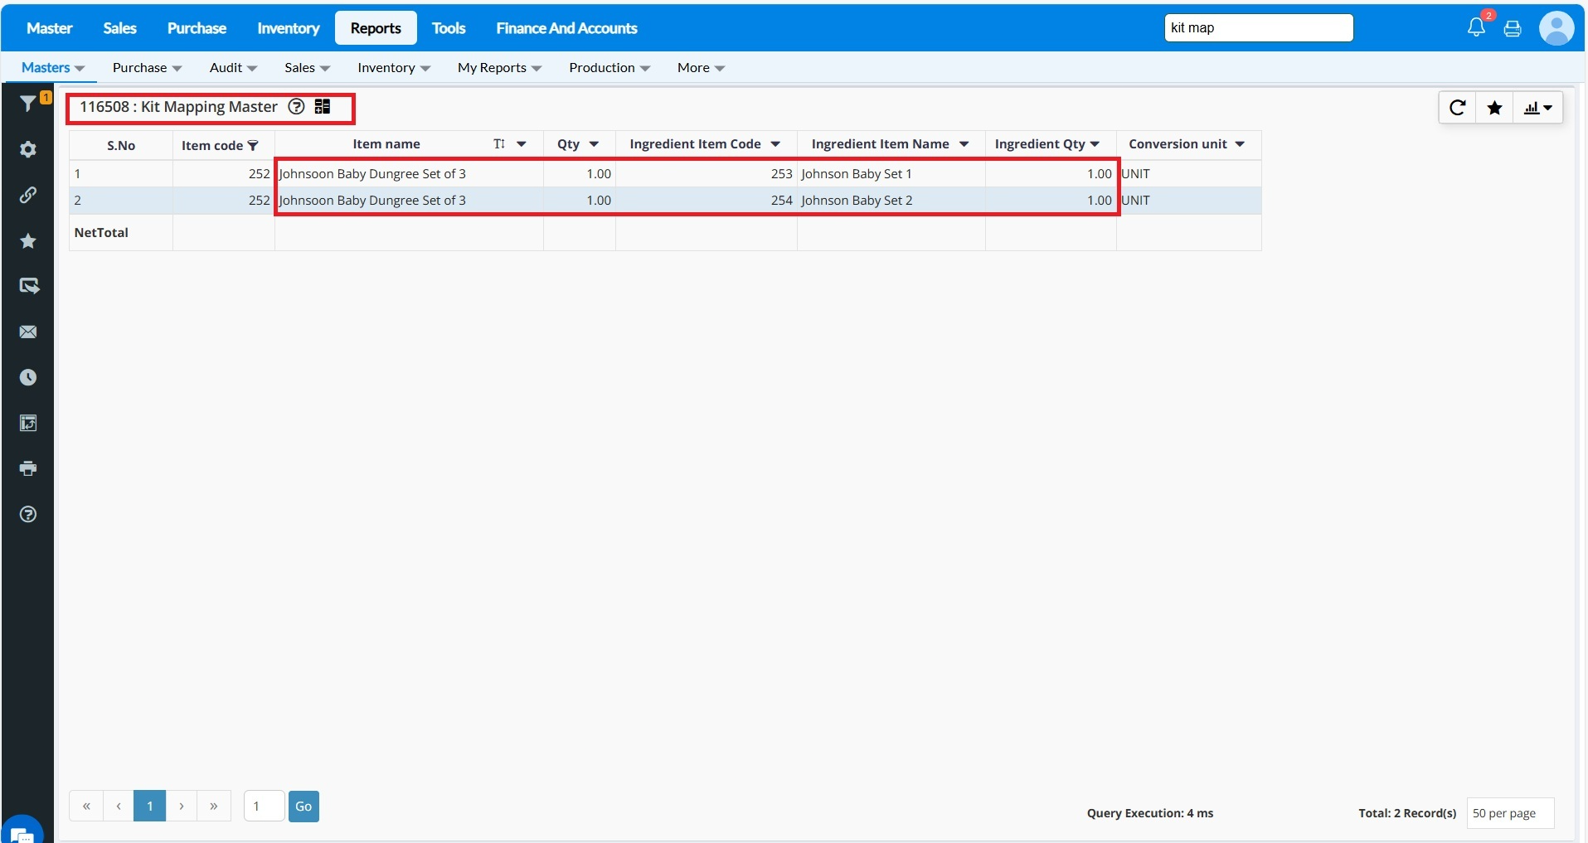Expand the My Reports submenu
This screenshot has width=1588, height=843.
point(499,68)
